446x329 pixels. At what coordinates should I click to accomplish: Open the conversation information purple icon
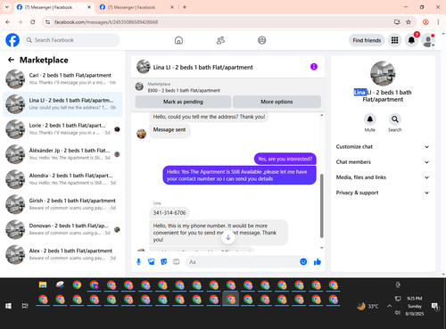click(314, 67)
